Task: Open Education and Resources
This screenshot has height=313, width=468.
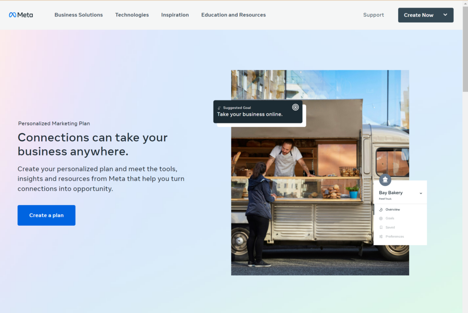Action: (234, 15)
